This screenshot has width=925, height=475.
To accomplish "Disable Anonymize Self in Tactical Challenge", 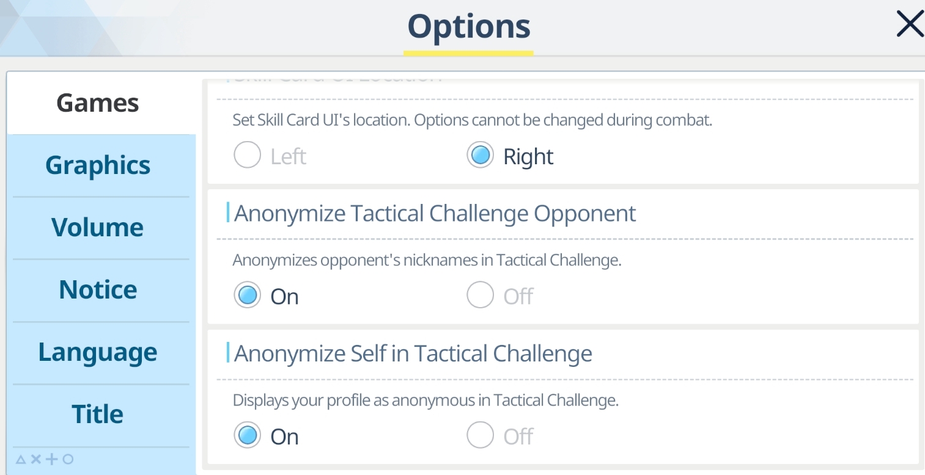I will click(x=480, y=436).
